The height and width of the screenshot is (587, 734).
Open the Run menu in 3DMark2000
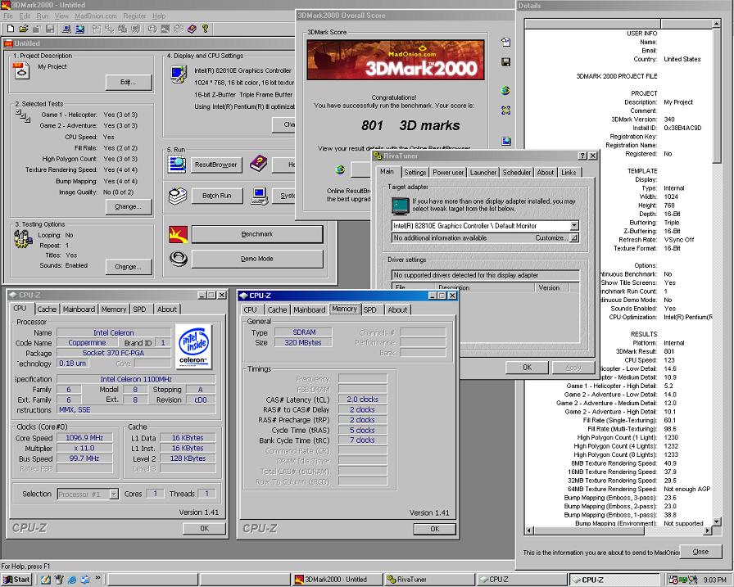pos(42,16)
